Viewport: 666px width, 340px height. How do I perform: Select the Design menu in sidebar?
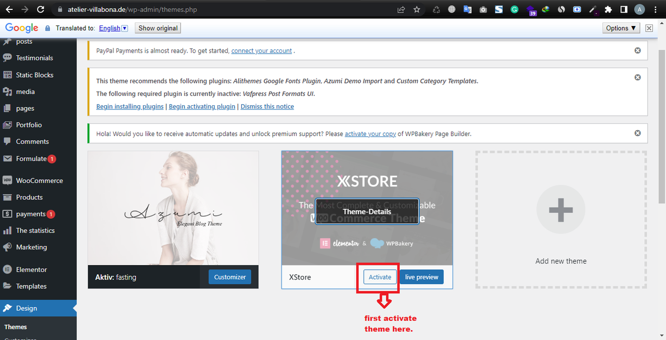[38, 308]
